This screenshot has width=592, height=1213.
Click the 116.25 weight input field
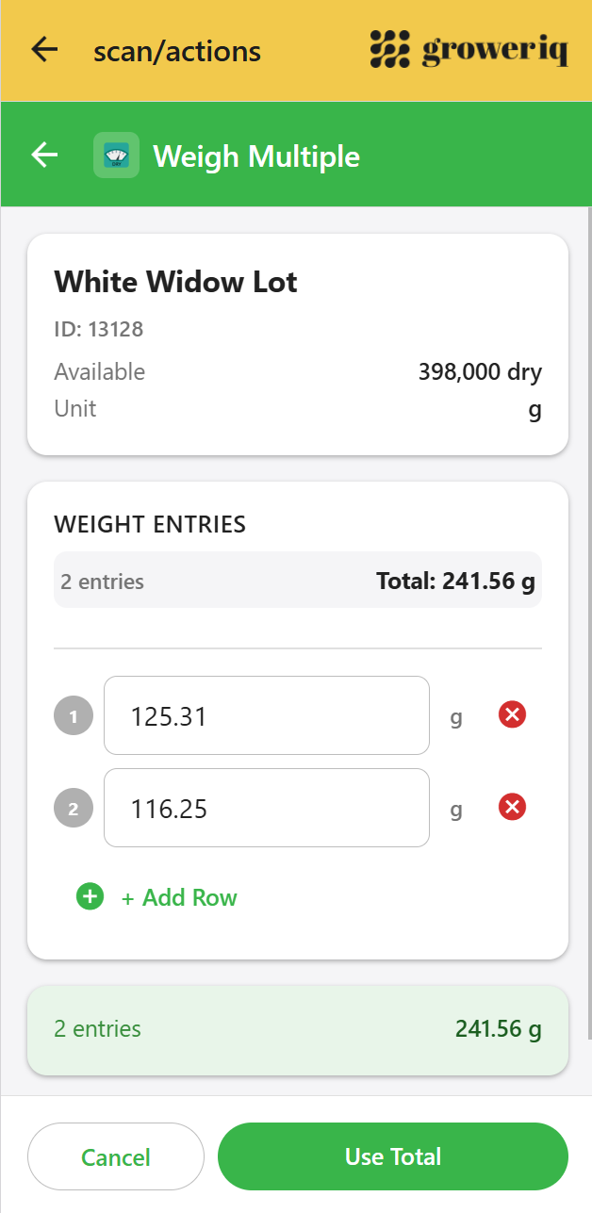(x=266, y=808)
